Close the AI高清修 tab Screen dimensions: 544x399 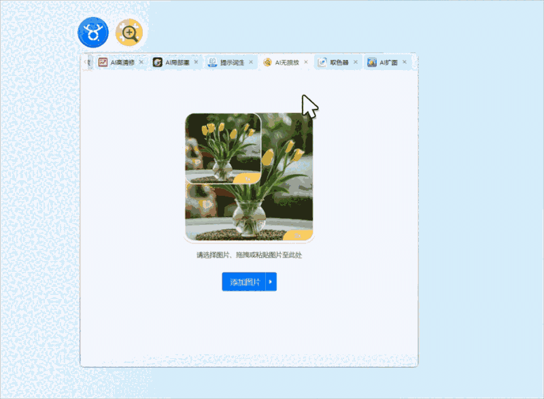(141, 62)
